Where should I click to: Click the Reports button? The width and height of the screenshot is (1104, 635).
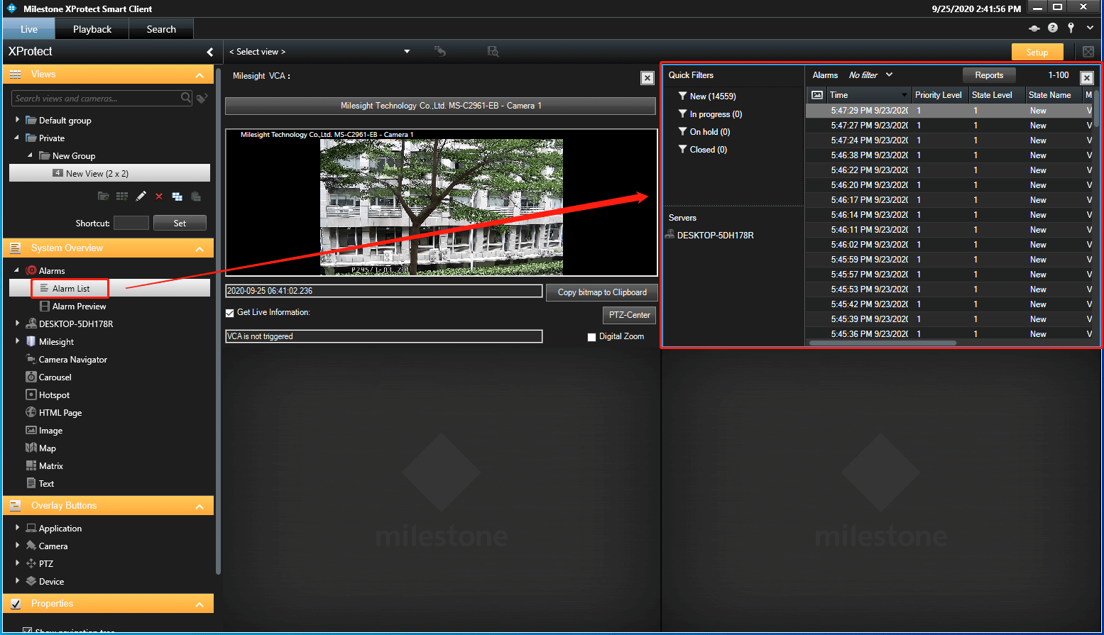point(989,75)
